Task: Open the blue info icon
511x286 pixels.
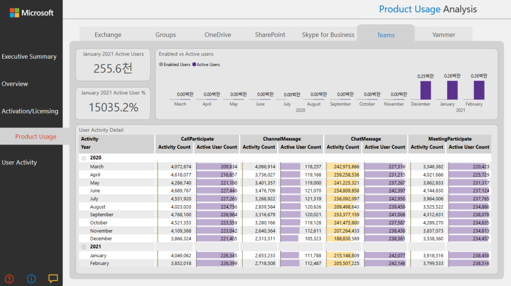Action: [x=31, y=279]
